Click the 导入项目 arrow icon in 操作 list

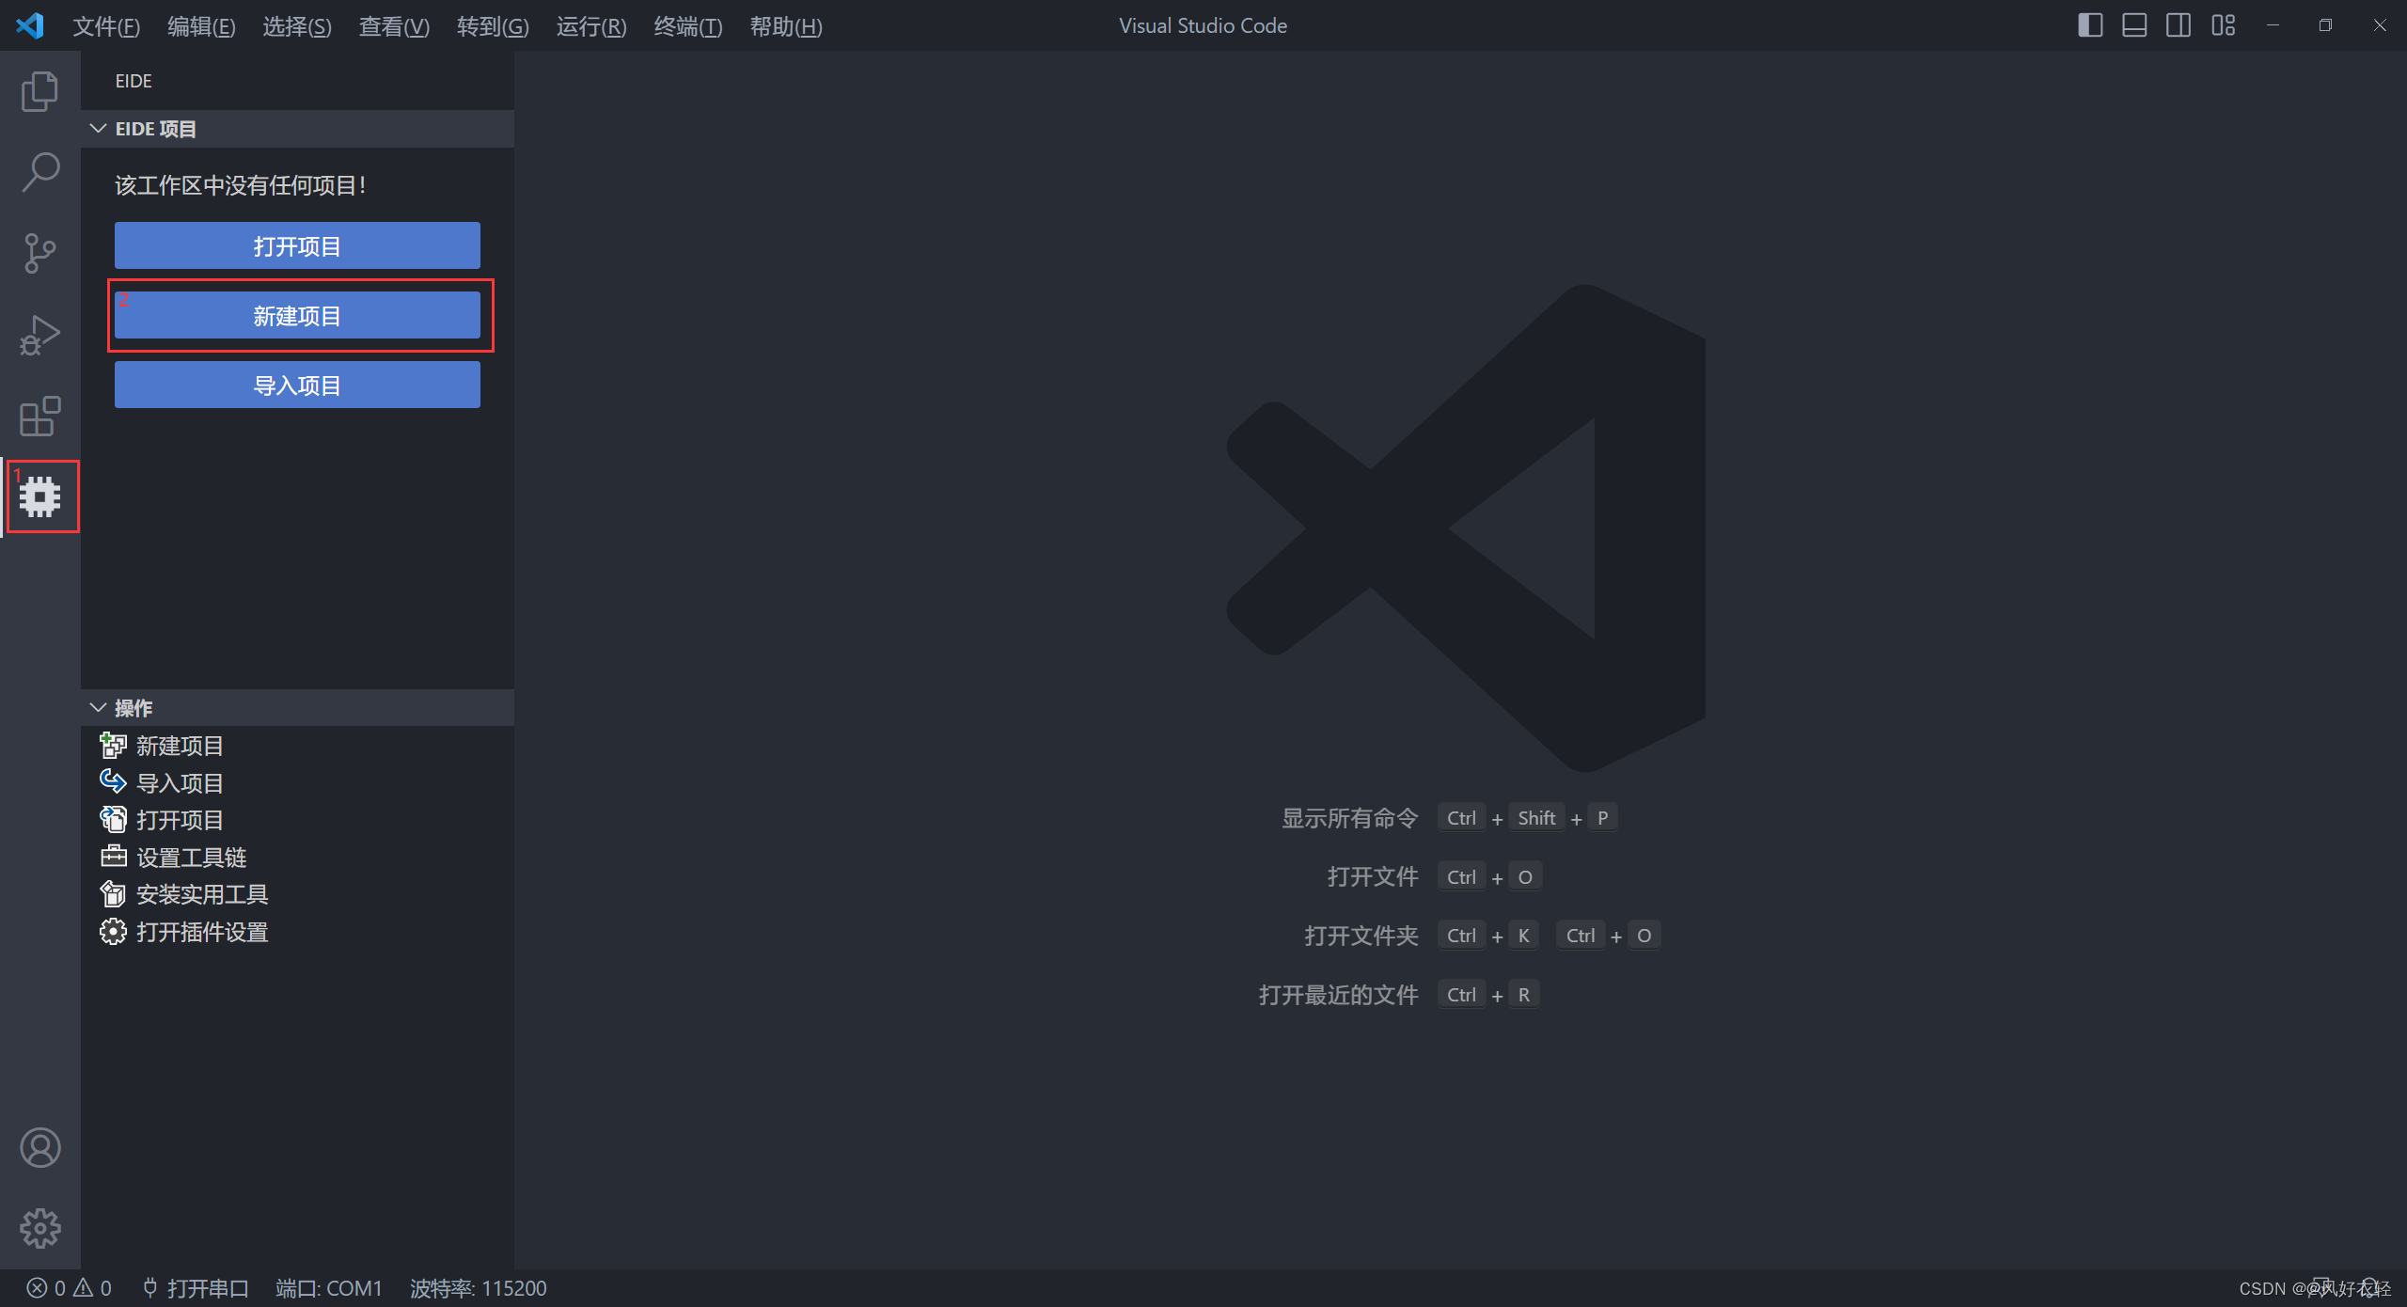[x=113, y=782]
